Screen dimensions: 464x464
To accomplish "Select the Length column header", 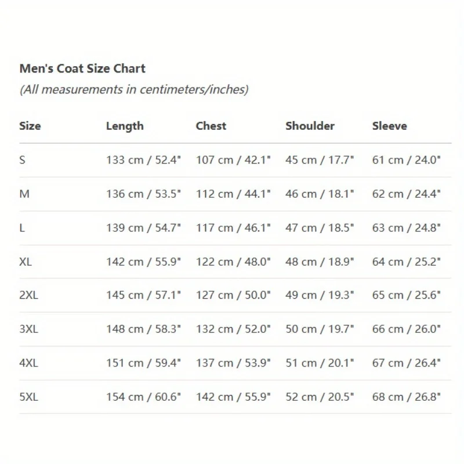I will point(125,126).
